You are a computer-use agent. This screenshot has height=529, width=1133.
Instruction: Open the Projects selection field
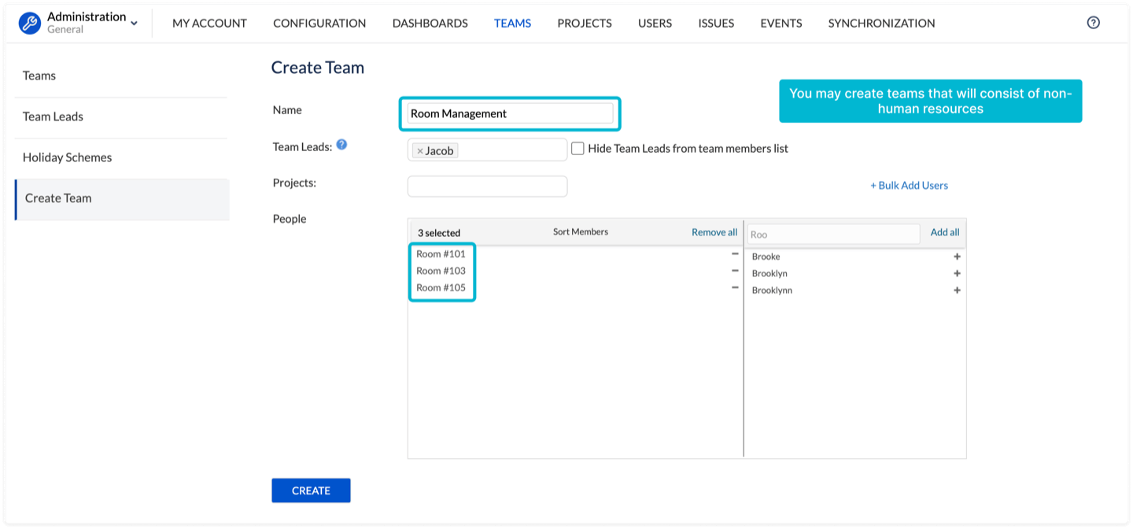[x=487, y=187]
